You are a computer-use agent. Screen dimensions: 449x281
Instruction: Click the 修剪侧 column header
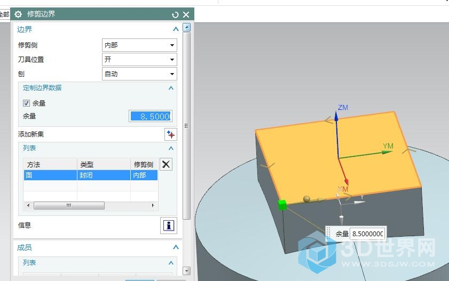coord(144,165)
